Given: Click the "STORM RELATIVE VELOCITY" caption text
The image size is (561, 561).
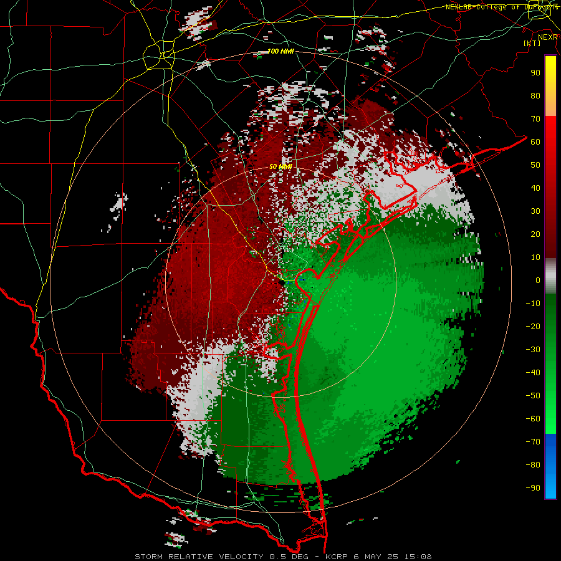Looking at the screenshot, I should coord(199,557).
